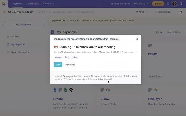Click the Upgrade to Pro banner link
The width and height of the screenshot is (186, 116).
58,20
